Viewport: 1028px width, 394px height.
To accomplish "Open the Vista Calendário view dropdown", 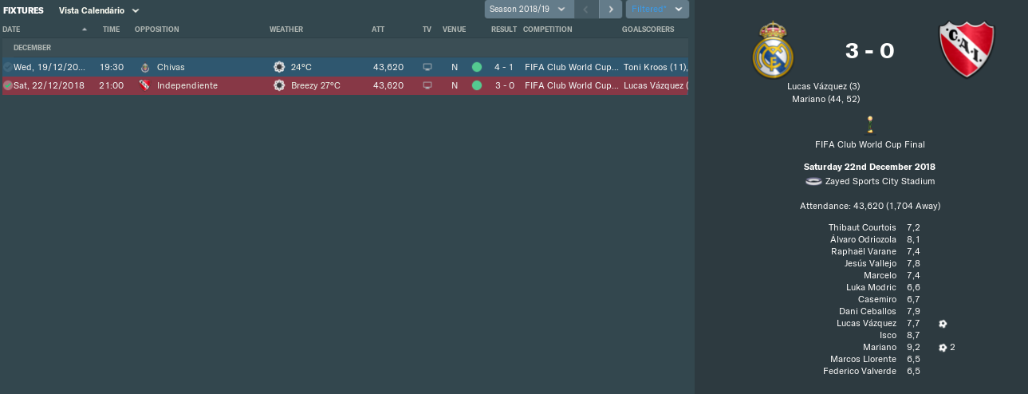I will pyautogui.click(x=99, y=10).
